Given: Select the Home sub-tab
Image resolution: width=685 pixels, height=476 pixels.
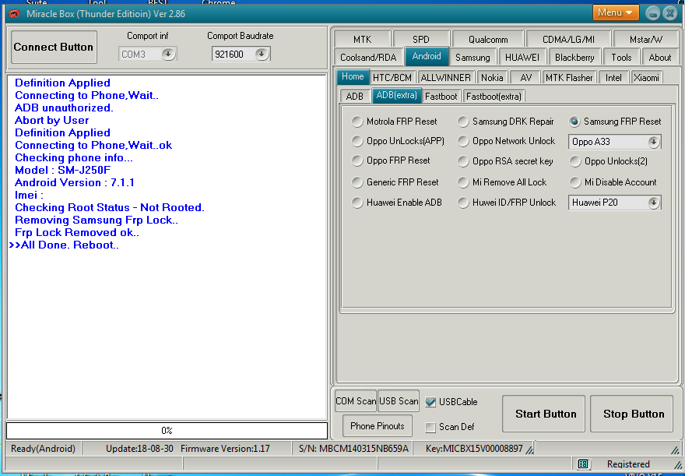Looking at the screenshot, I should (353, 76).
